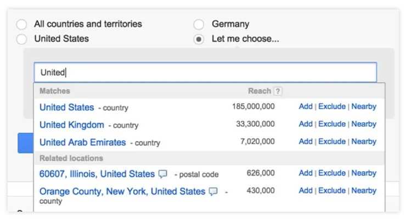Viewport: 406px width, 221px height.
Task: Pick United States country from the matches
Action: 66,107
